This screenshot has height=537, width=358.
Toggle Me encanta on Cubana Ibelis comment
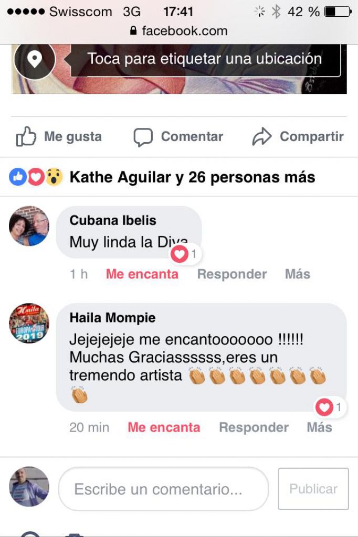pos(142,274)
